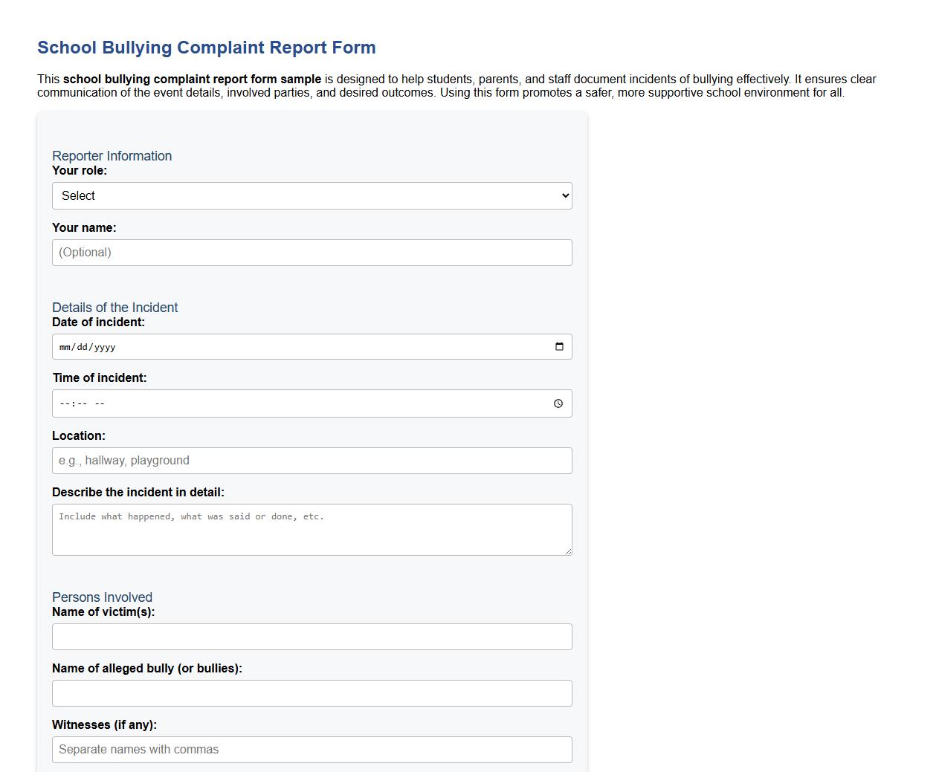Open the date picker calendar icon
The width and height of the screenshot is (939, 772).
(558, 346)
